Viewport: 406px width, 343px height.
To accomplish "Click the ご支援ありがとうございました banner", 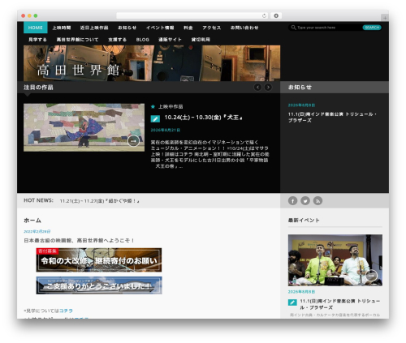I will [99, 285].
